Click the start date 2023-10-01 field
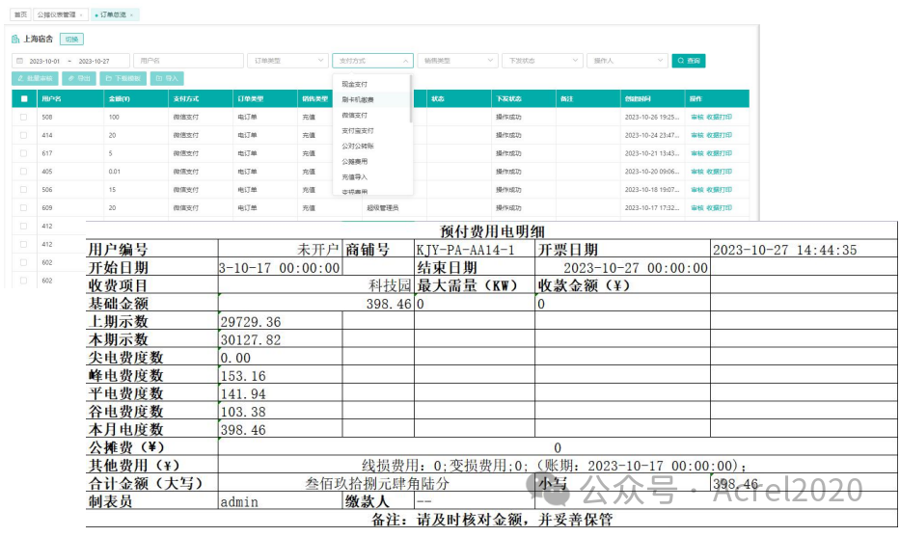Screen dimensions: 900x537 pyautogui.click(x=44, y=61)
